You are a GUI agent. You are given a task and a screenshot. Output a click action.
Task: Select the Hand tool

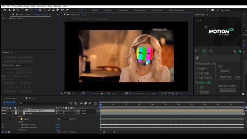pos(14,10)
